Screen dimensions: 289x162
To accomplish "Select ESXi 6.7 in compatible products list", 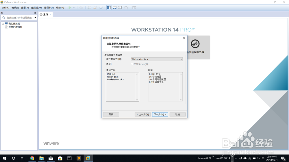I will tap(111, 74).
